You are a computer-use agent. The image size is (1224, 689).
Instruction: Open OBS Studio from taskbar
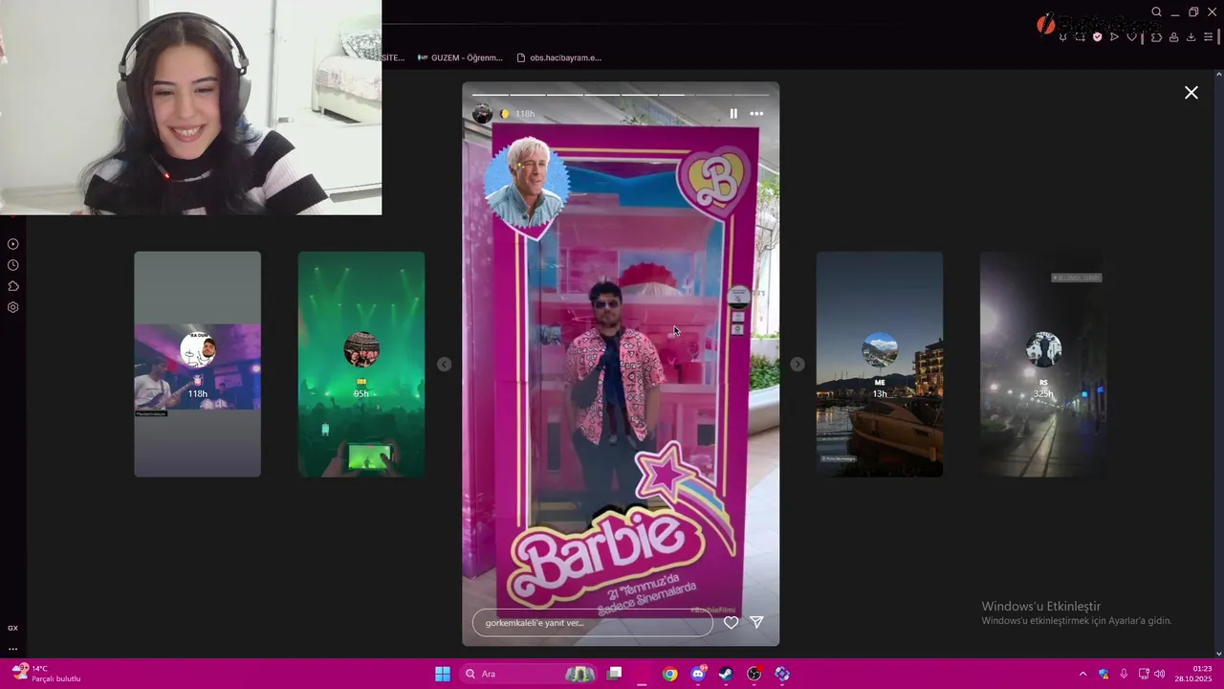[754, 674]
